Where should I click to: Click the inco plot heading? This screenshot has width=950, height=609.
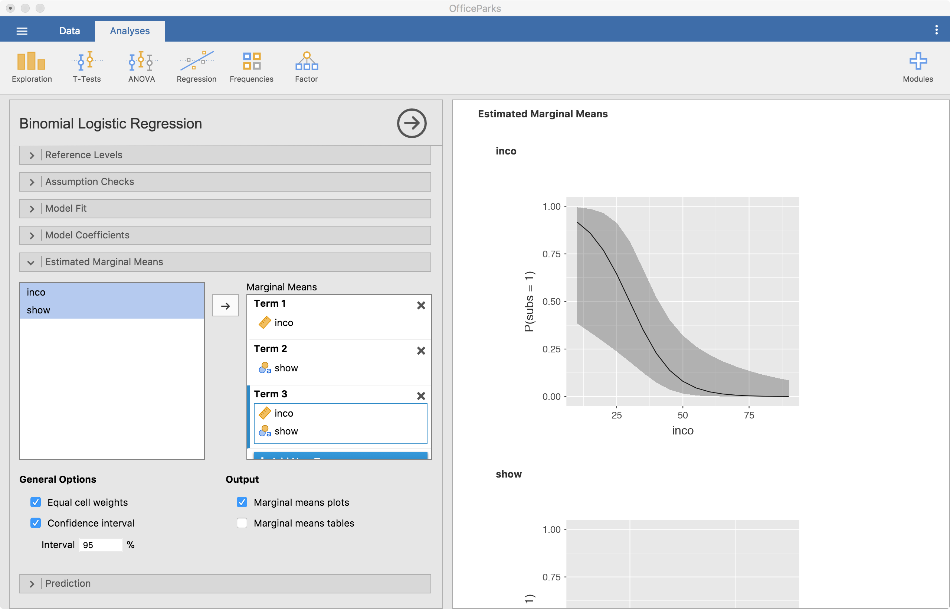pyautogui.click(x=506, y=151)
